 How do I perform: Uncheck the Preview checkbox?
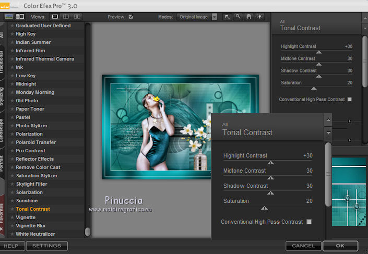(x=131, y=17)
